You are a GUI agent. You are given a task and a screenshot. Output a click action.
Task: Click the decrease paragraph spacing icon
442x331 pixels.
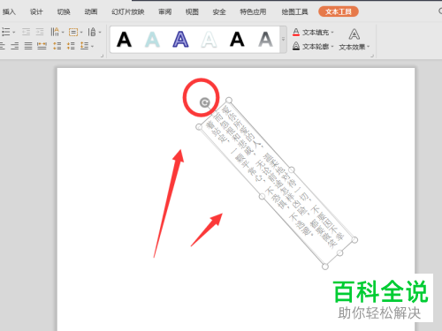tap(71, 46)
